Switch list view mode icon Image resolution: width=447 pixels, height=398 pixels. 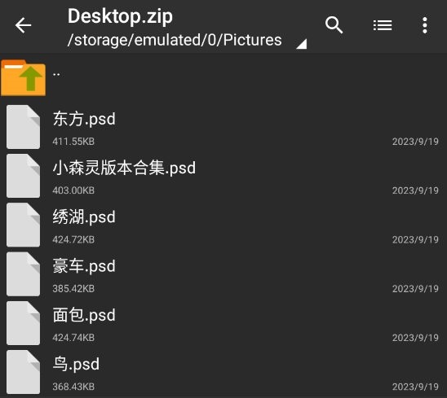(383, 25)
